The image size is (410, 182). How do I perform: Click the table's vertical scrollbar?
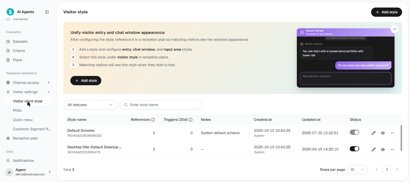(x=401, y=138)
